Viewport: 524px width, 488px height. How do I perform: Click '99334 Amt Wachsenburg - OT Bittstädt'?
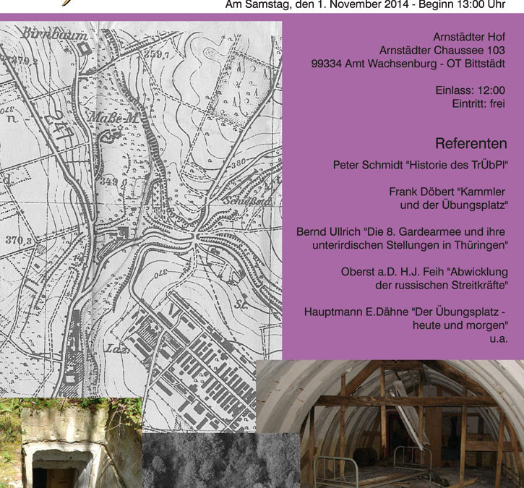click(408, 64)
